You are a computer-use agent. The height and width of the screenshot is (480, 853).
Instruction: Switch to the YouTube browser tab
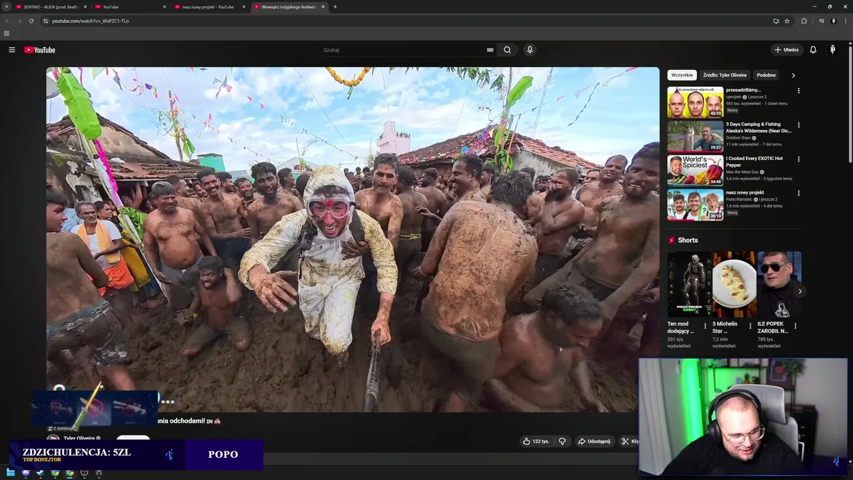(x=130, y=7)
